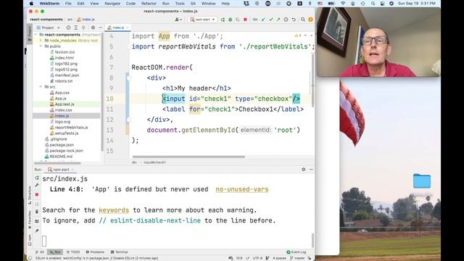Click the red stop square in Run panel

click(37, 194)
